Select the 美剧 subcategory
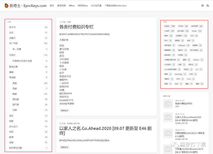The width and height of the screenshot is (213, 154). [x=14, y=83]
